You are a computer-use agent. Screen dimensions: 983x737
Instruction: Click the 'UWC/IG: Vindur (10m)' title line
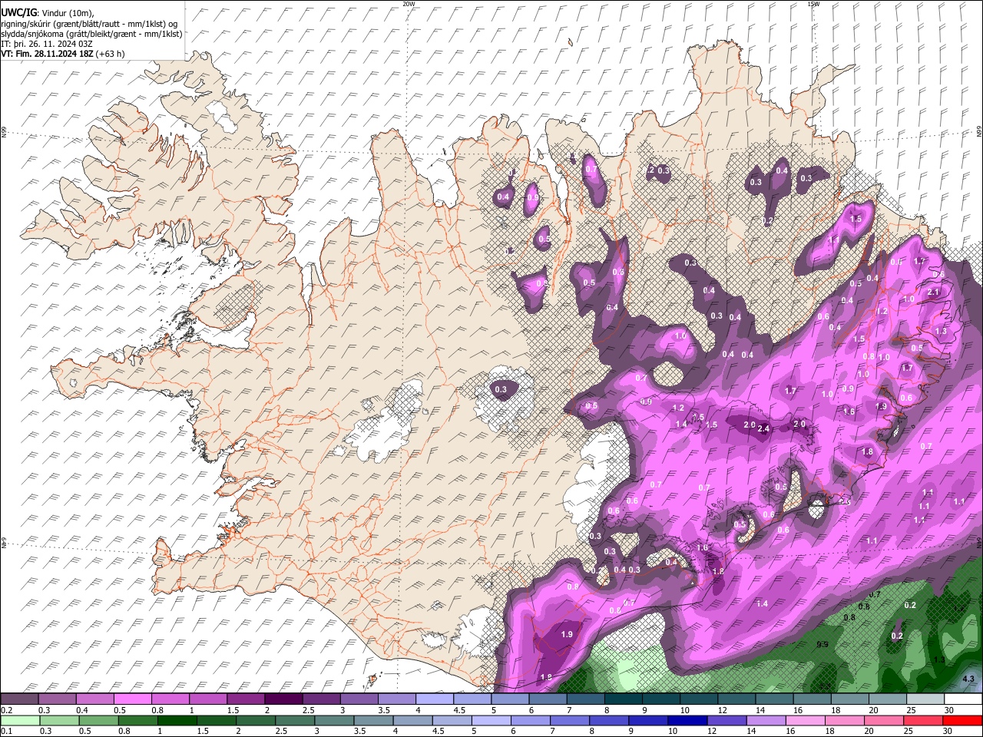click(48, 12)
